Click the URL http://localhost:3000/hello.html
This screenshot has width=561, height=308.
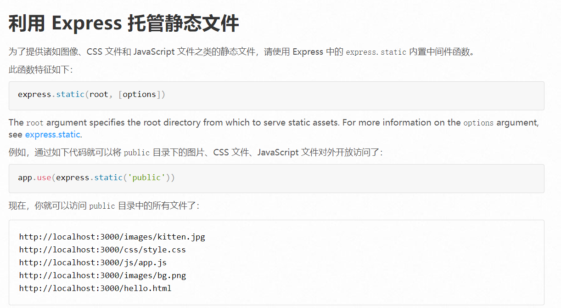[95, 289]
